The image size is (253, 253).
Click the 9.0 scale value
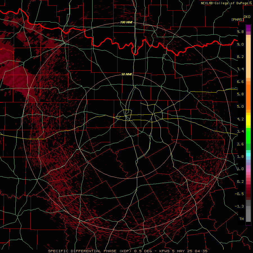pyautogui.click(x=240, y=44)
